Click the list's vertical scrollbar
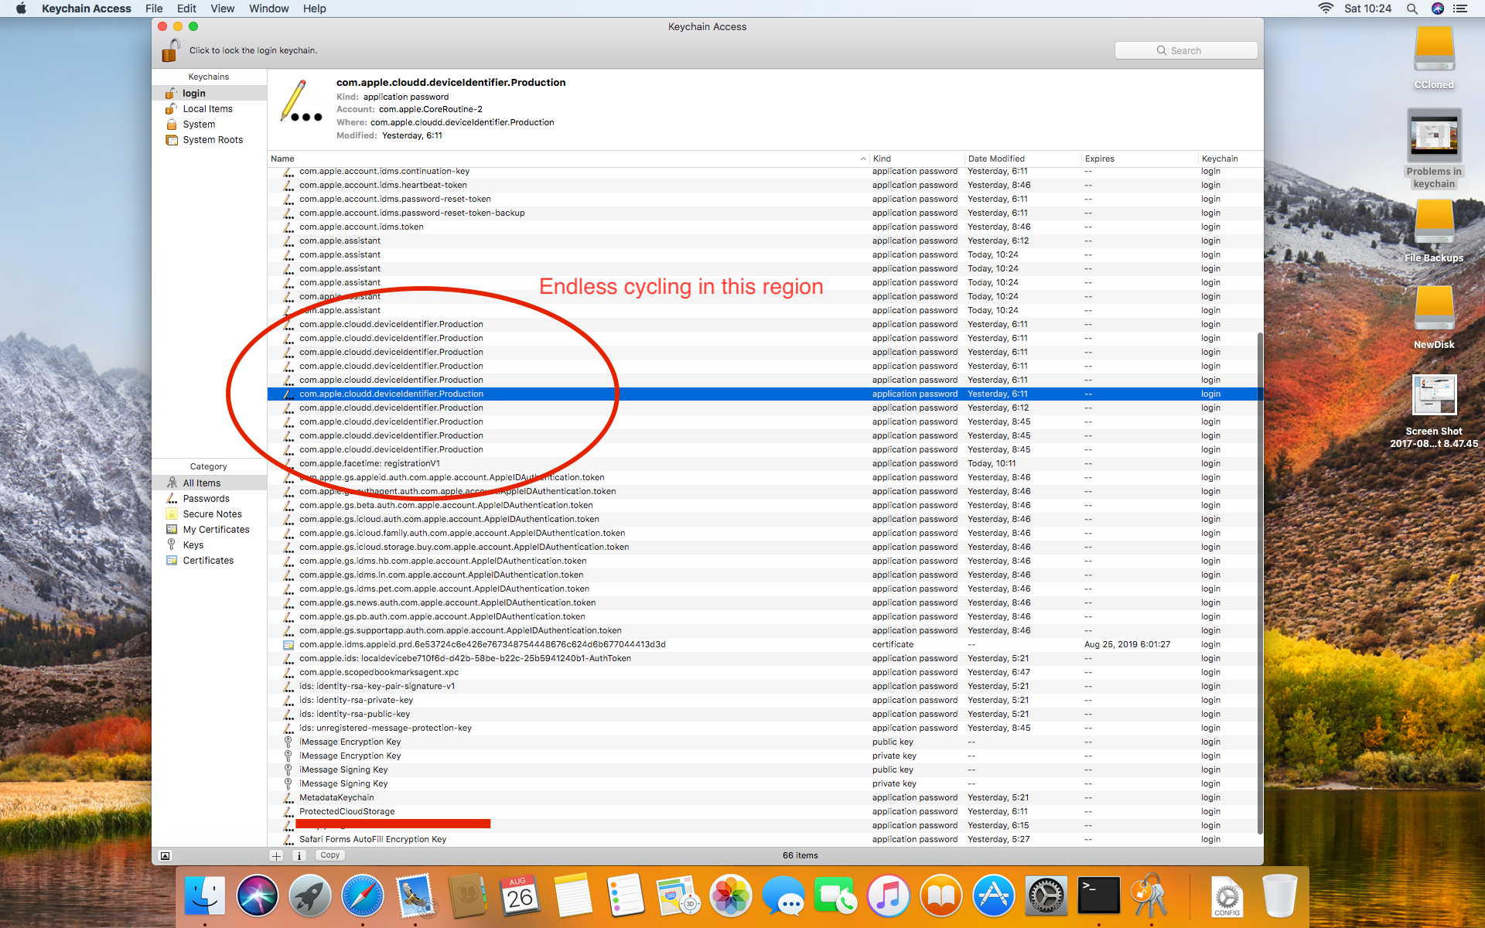Viewport: 1485px width, 928px height. 1260,584
